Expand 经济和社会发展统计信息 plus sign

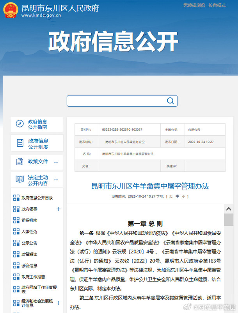coord(59,303)
